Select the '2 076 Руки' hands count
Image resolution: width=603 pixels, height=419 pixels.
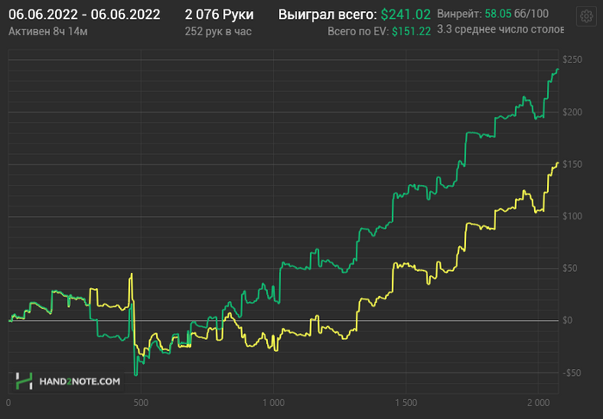(x=219, y=15)
